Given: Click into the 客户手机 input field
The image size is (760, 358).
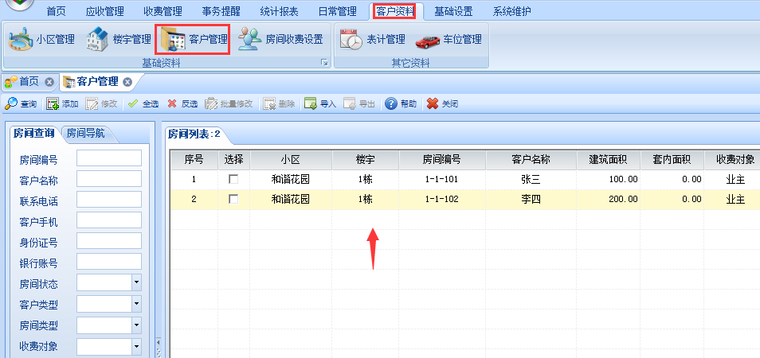Looking at the screenshot, I should click(x=109, y=220).
